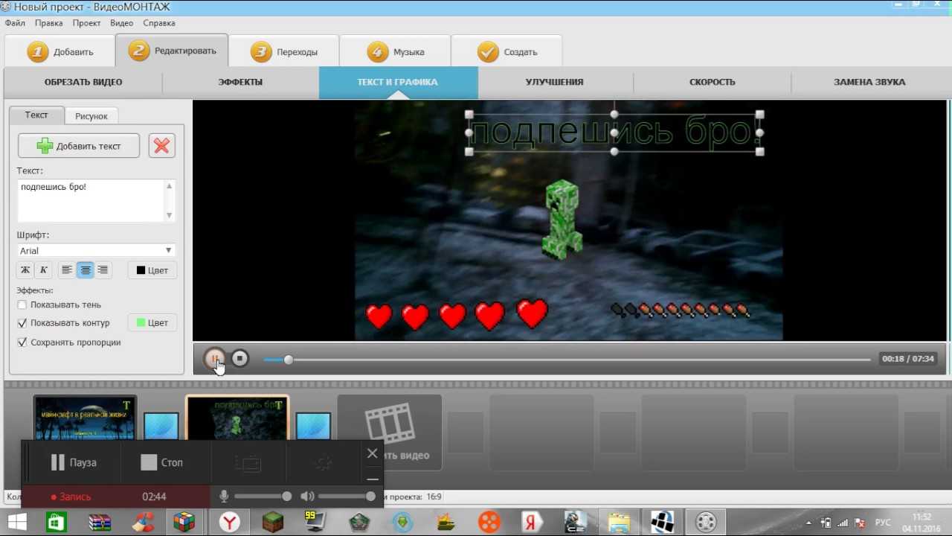Align text to the left

(67, 270)
